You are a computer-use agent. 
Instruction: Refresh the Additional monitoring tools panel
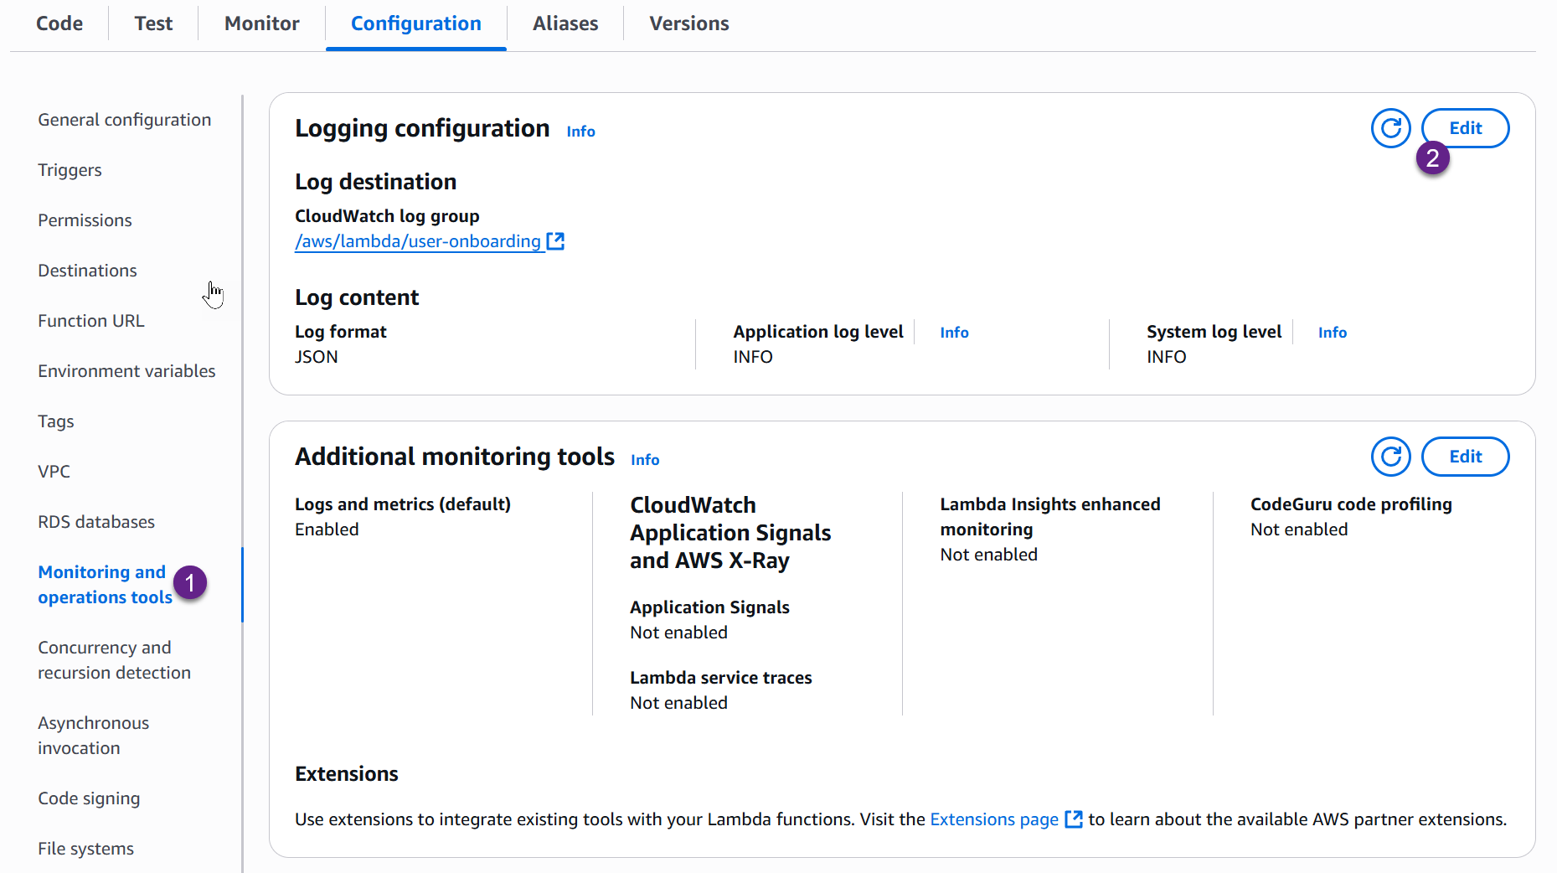pos(1390,457)
